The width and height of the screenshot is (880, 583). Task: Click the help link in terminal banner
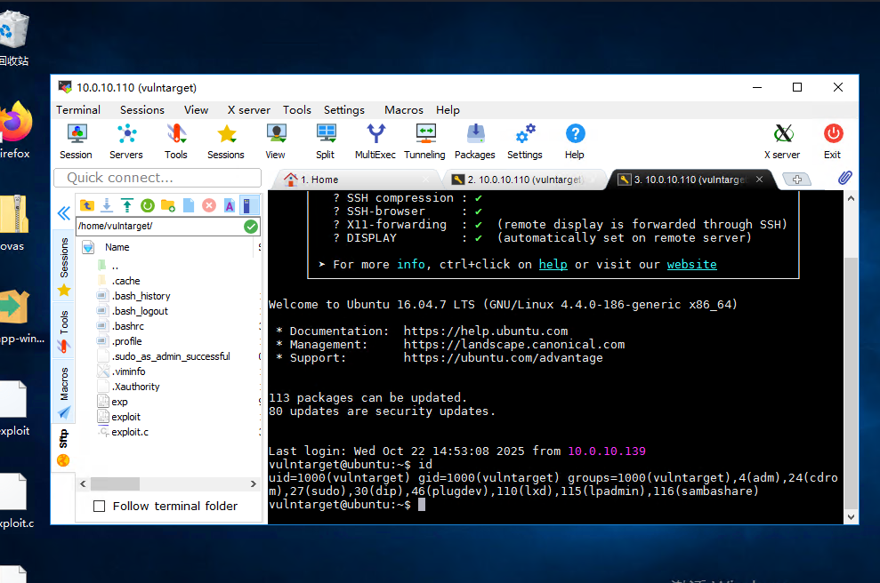pos(553,265)
